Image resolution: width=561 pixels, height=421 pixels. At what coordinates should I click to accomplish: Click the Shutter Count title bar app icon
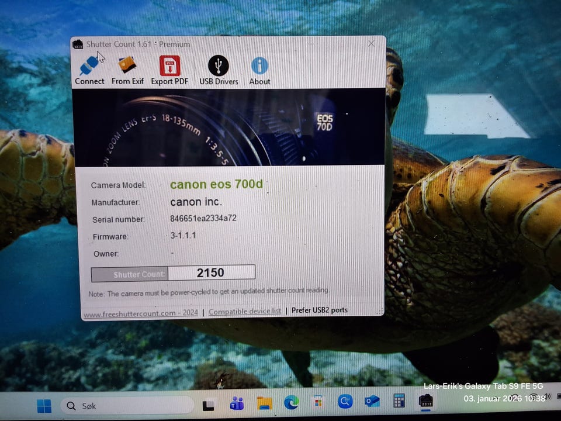pos(78,44)
